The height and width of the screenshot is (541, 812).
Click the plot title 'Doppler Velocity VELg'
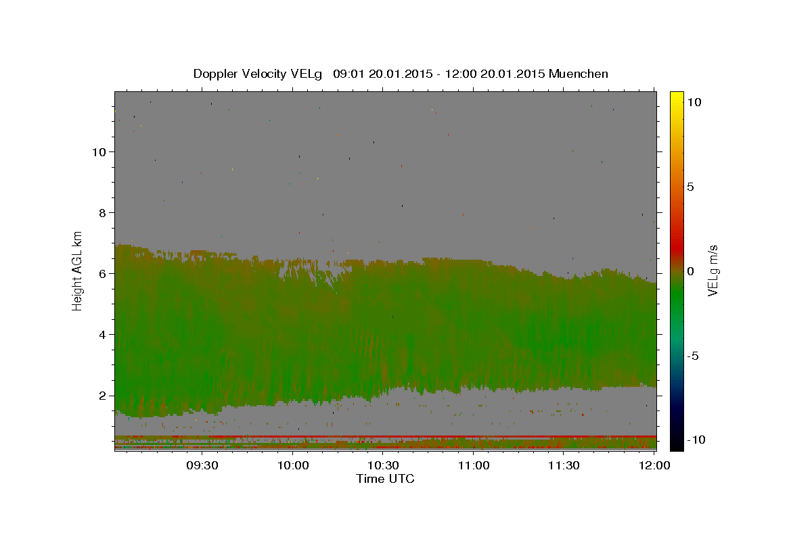point(258,74)
